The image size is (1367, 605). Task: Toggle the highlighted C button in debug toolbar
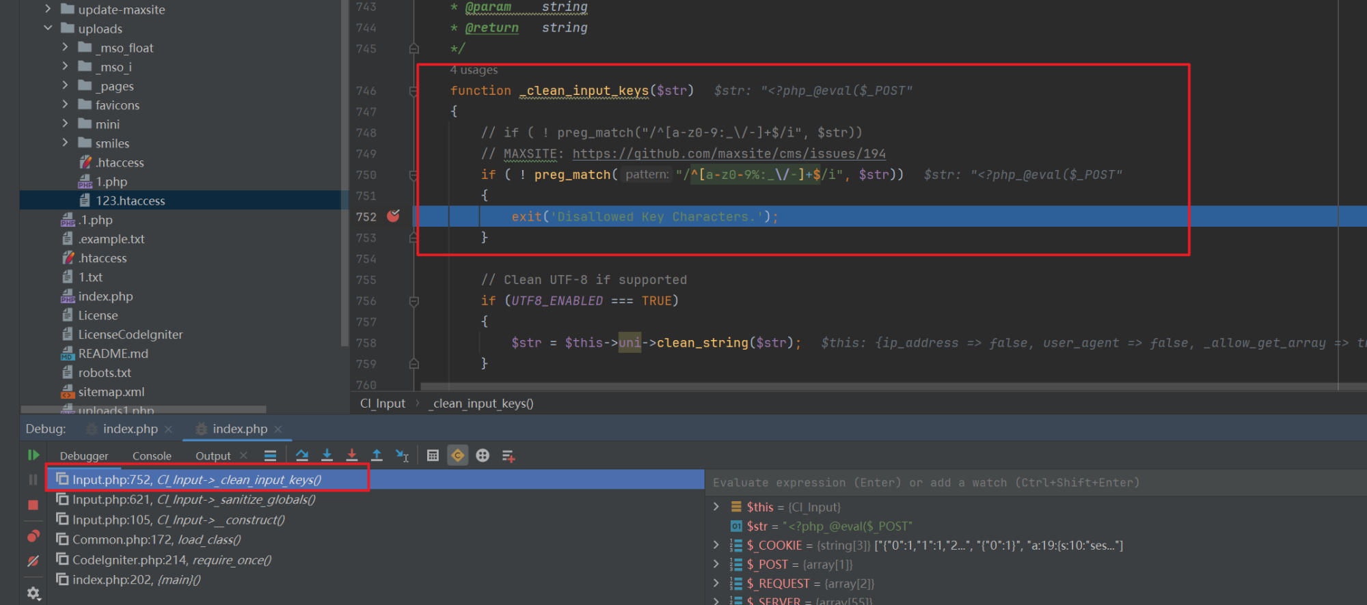[x=458, y=455]
